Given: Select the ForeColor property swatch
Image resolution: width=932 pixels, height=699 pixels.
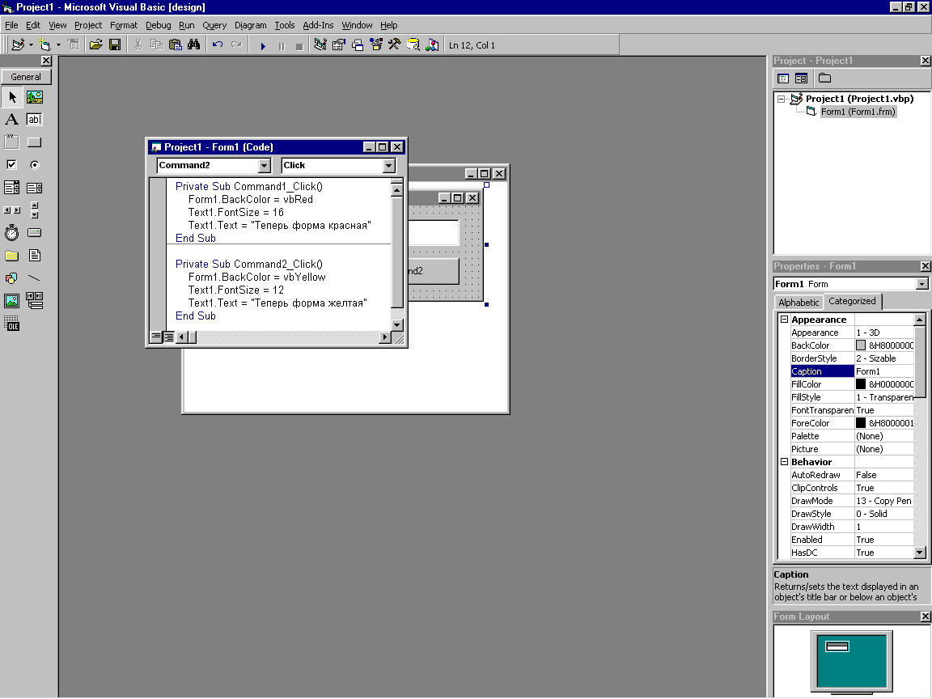Looking at the screenshot, I should 861,422.
